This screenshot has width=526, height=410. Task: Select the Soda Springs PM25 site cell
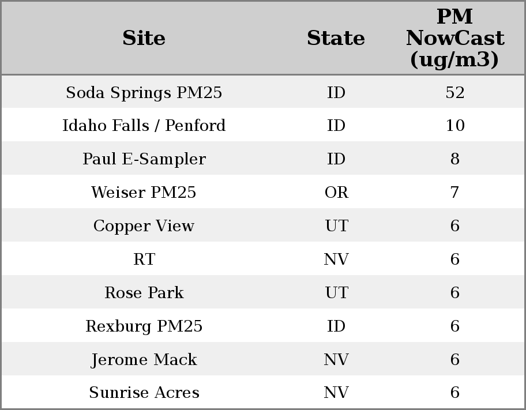(x=144, y=93)
